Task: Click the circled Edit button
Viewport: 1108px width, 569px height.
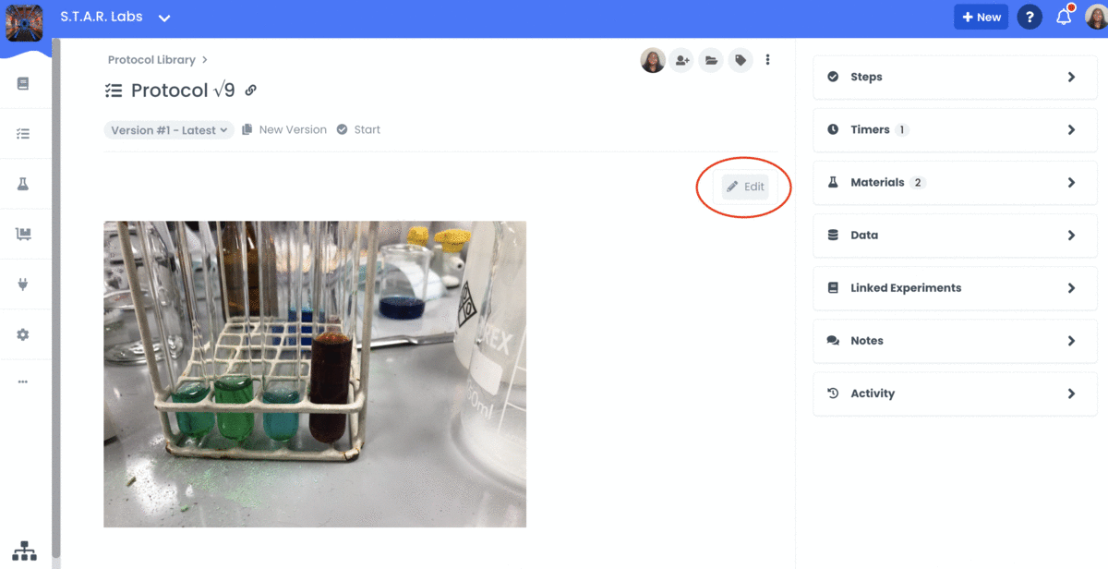Action: (x=745, y=187)
